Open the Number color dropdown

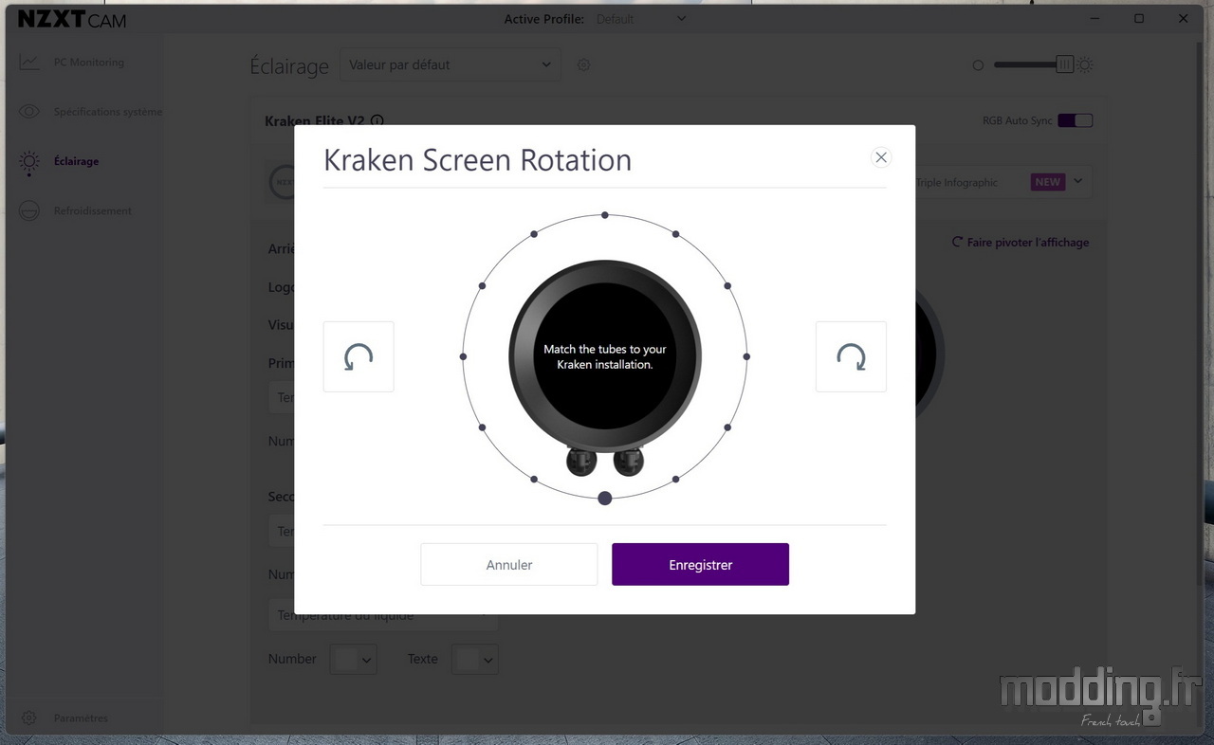point(353,659)
